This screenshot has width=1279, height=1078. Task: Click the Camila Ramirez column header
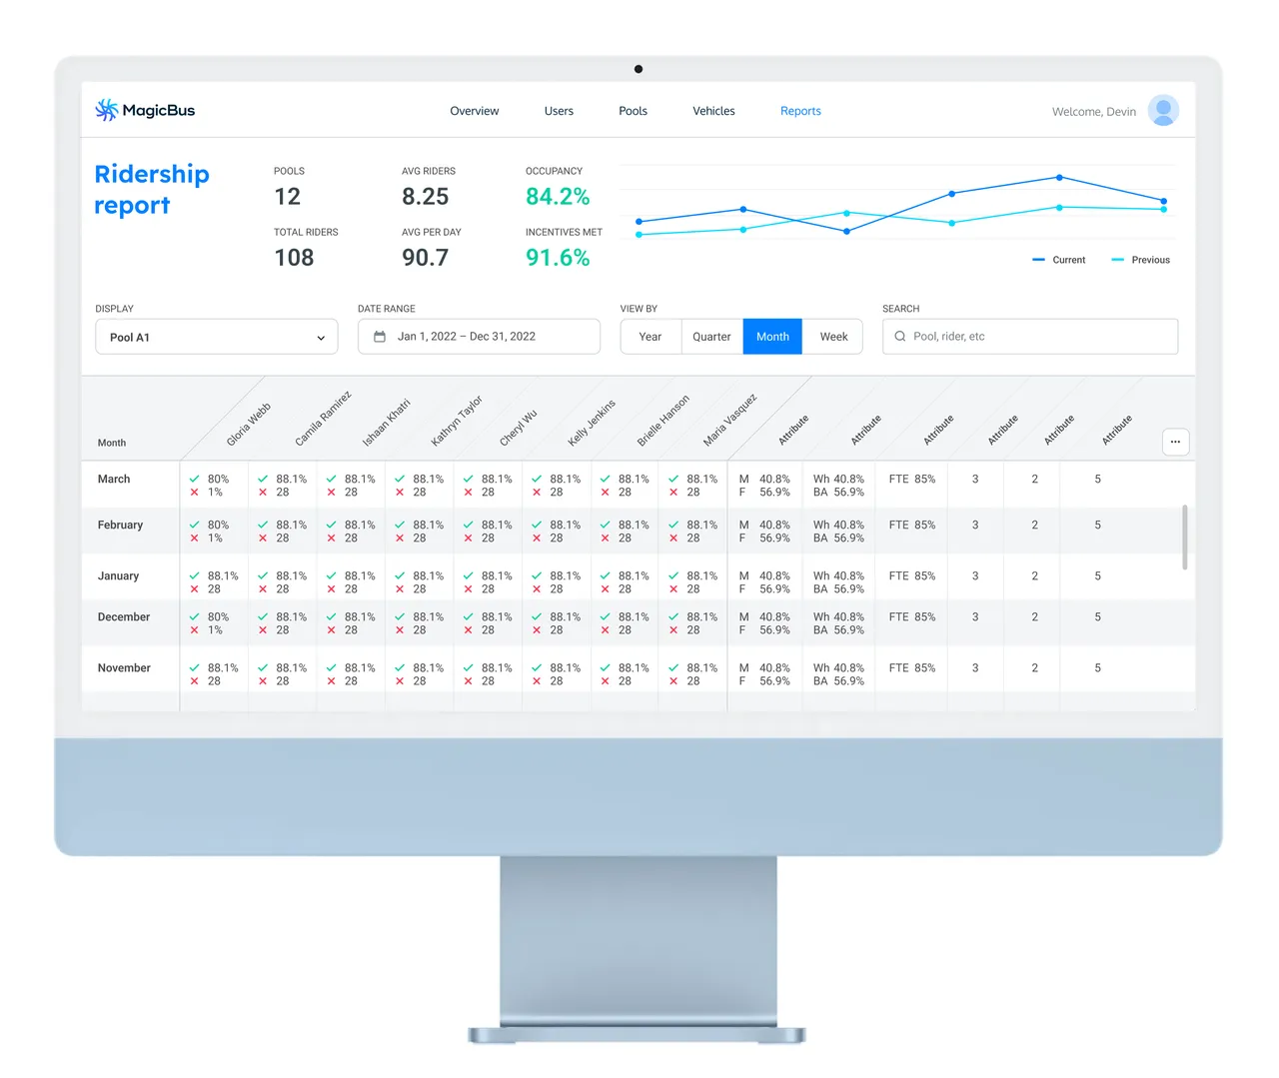pos(323,419)
